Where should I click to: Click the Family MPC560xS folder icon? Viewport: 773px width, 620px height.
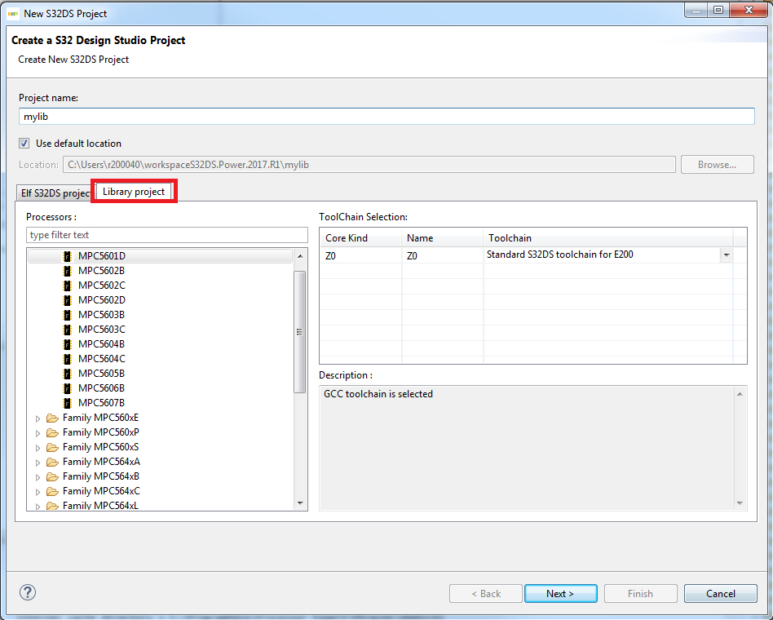[52, 447]
